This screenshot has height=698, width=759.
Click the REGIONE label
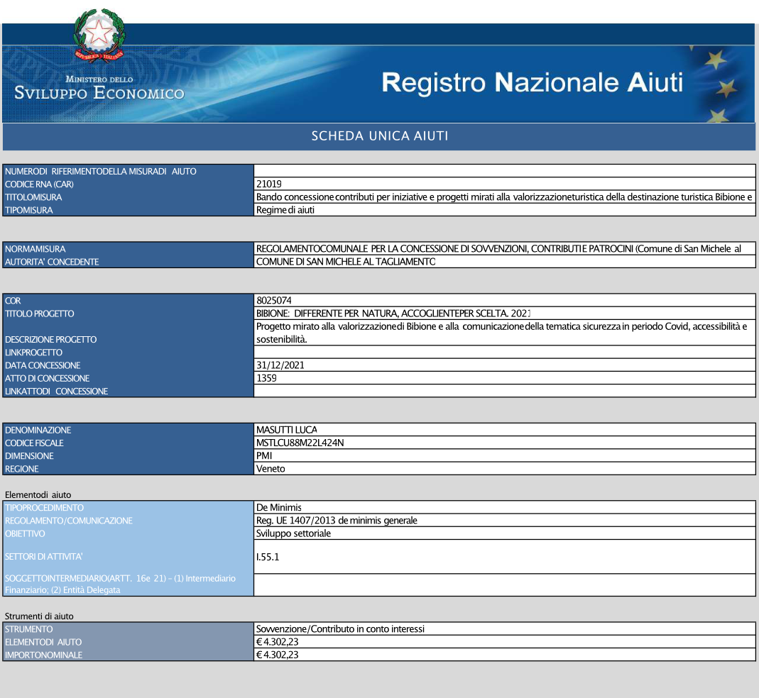[x=22, y=470]
